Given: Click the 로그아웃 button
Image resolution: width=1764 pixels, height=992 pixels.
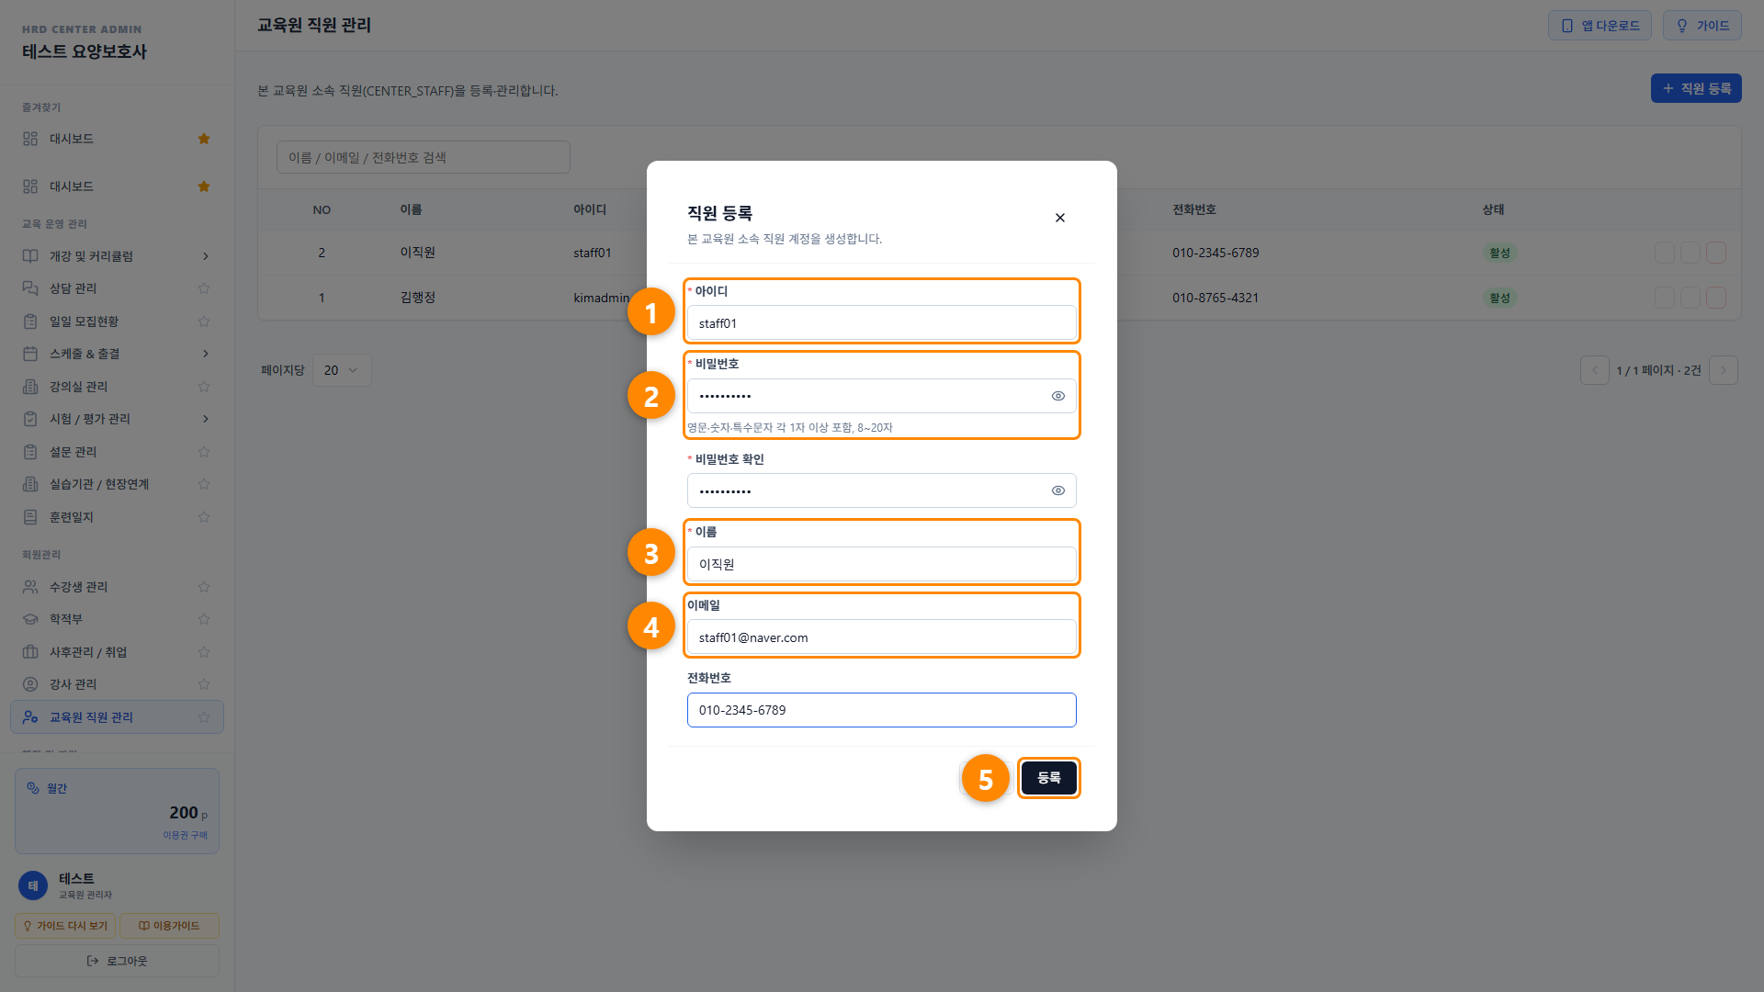Looking at the screenshot, I should click(117, 961).
